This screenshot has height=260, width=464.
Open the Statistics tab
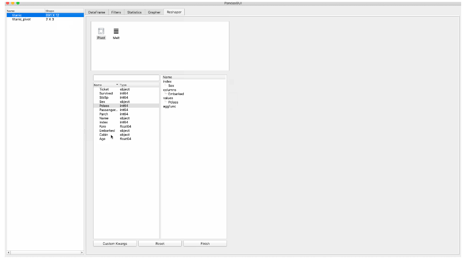pos(134,12)
